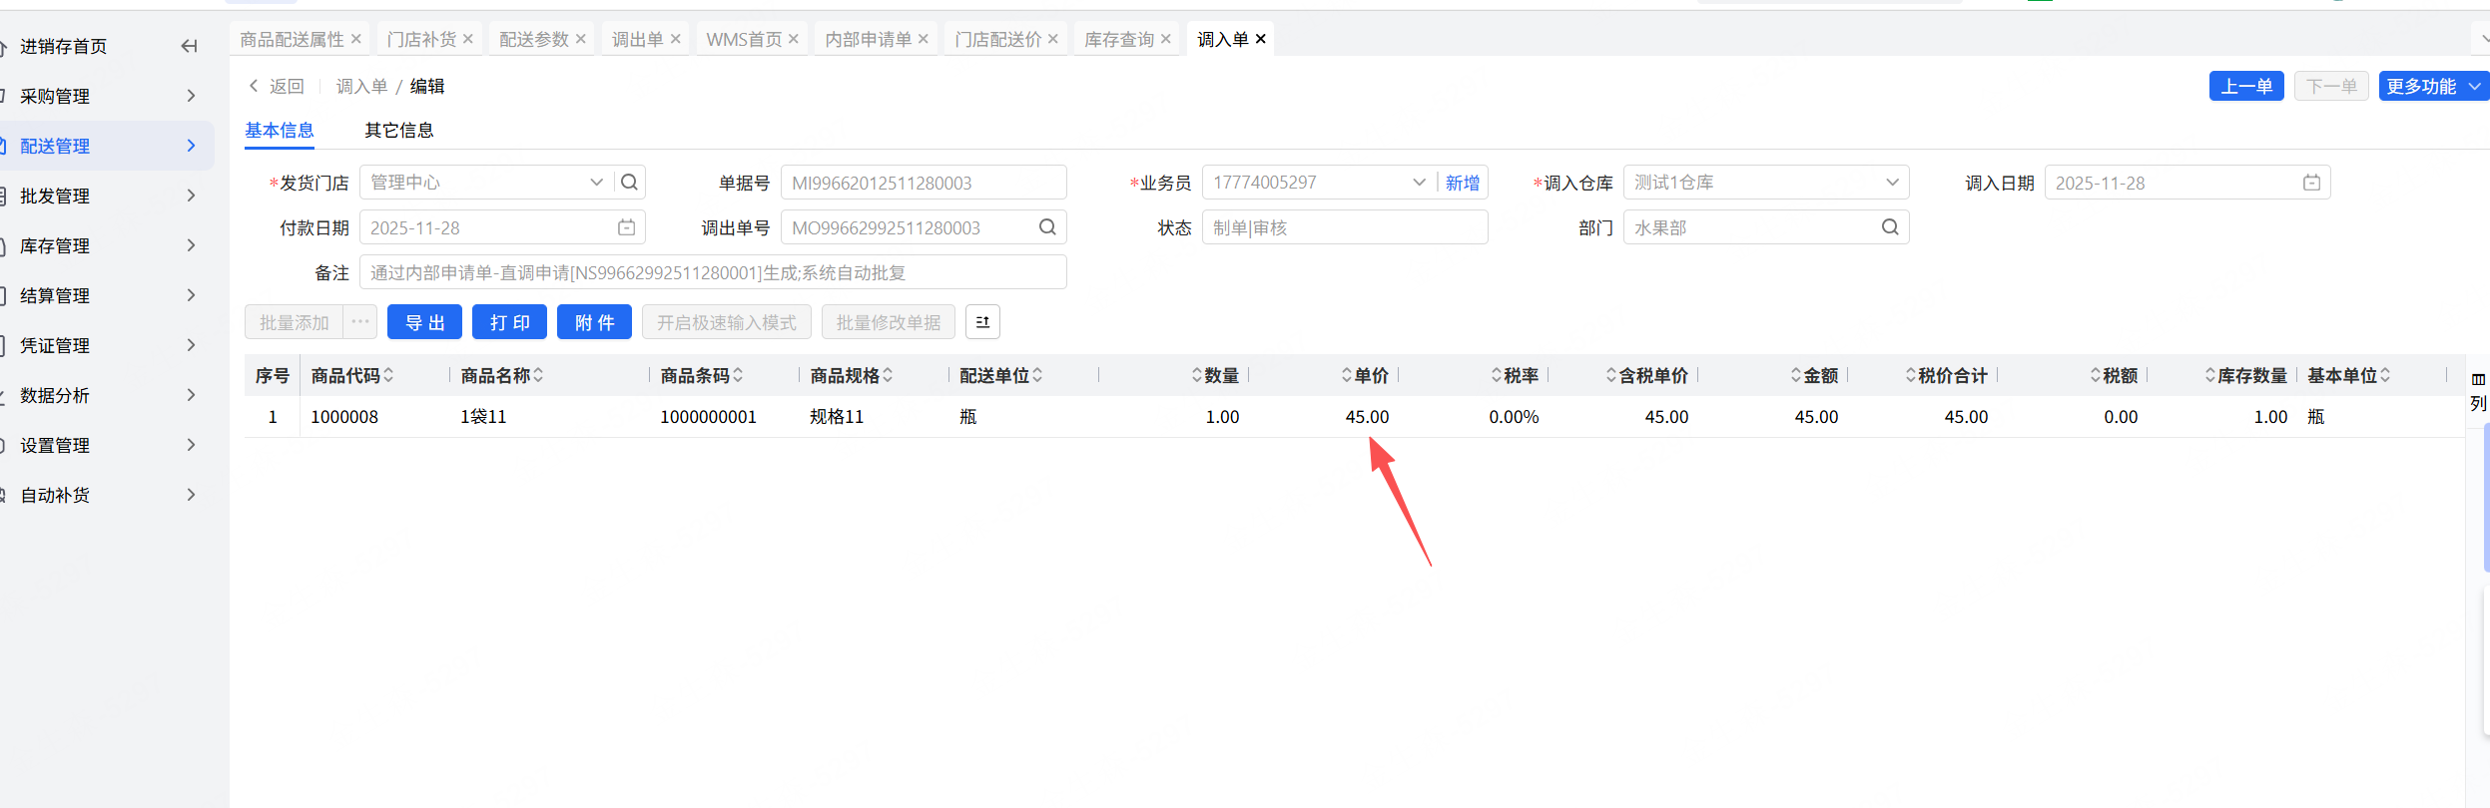Click search icon in 调出单号 field

(1047, 227)
